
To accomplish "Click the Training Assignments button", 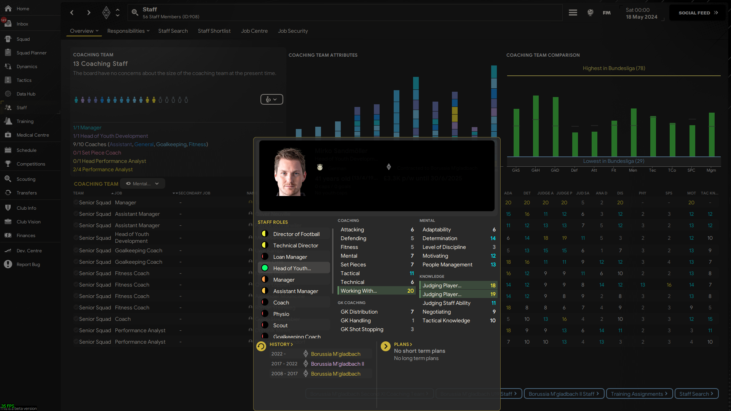I will 639,393.
